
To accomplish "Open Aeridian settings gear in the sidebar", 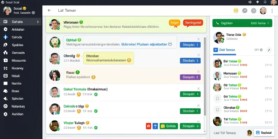I will 5,114.
